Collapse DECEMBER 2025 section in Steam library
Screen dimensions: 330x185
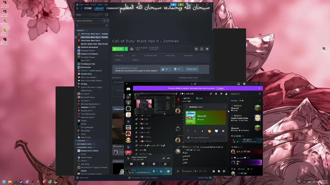(76, 144)
